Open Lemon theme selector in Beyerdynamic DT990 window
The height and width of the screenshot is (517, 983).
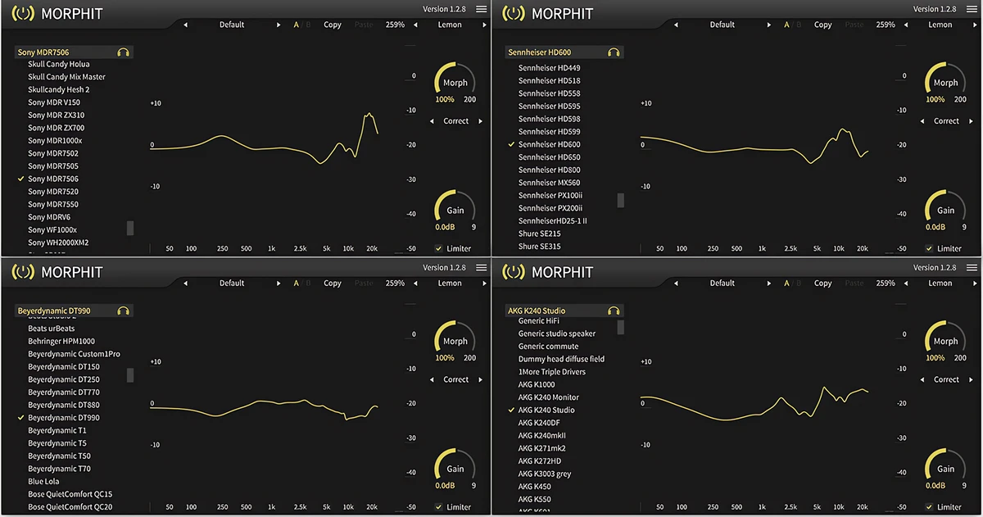[x=450, y=283]
